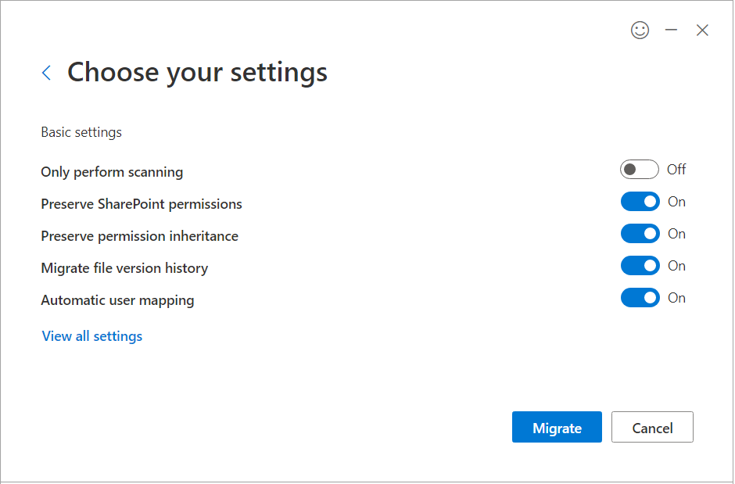
Task: Click the Migrate file version history label
Action: pos(124,268)
